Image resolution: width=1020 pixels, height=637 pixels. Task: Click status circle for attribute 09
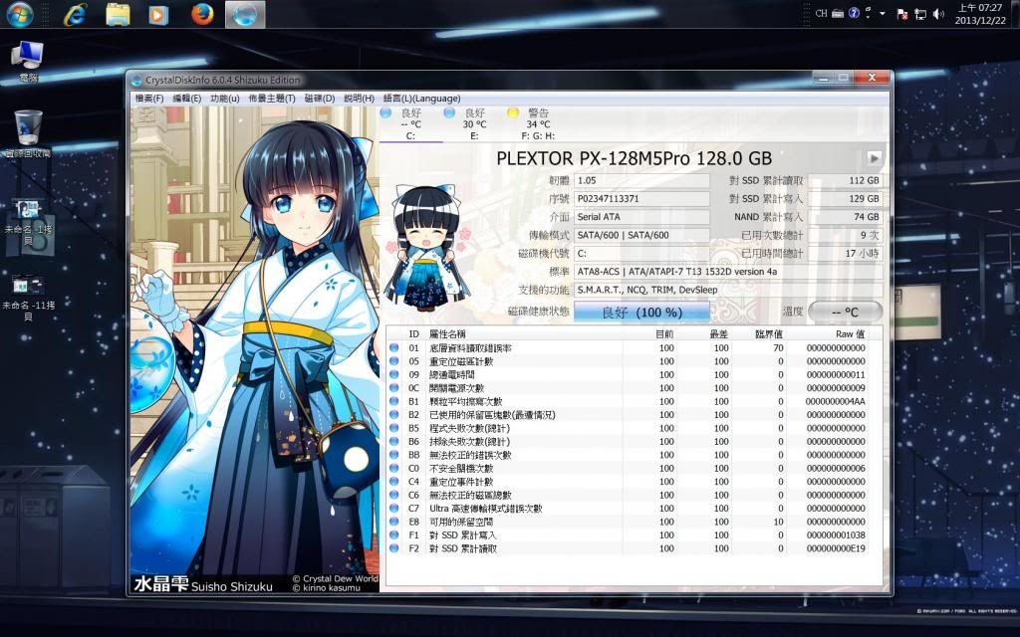(x=394, y=374)
